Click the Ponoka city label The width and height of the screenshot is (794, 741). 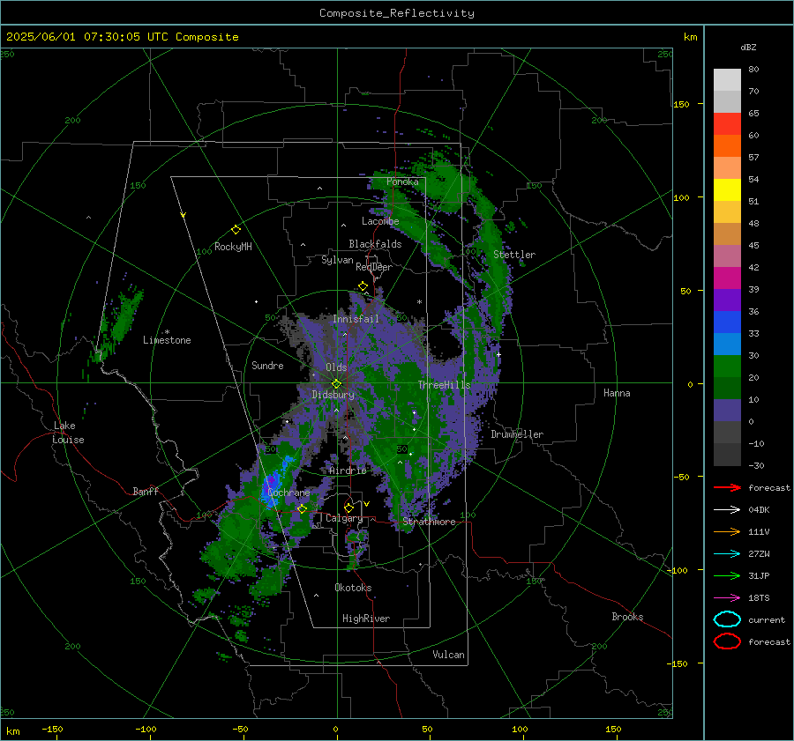(402, 182)
